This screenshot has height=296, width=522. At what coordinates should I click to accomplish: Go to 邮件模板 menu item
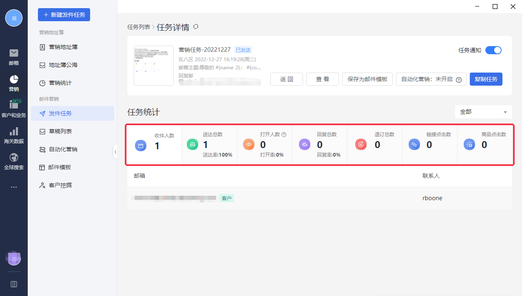point(60,167)
